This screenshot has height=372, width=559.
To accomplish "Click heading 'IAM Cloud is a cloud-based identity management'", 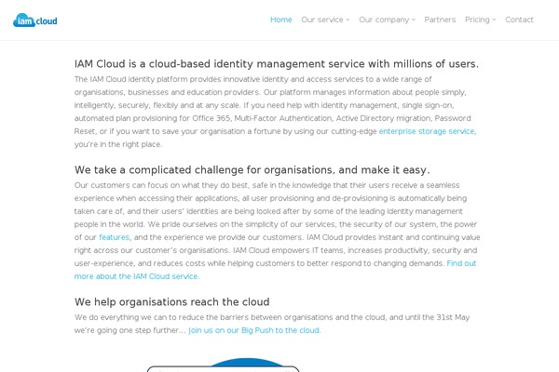I will (x=277, y=64).
